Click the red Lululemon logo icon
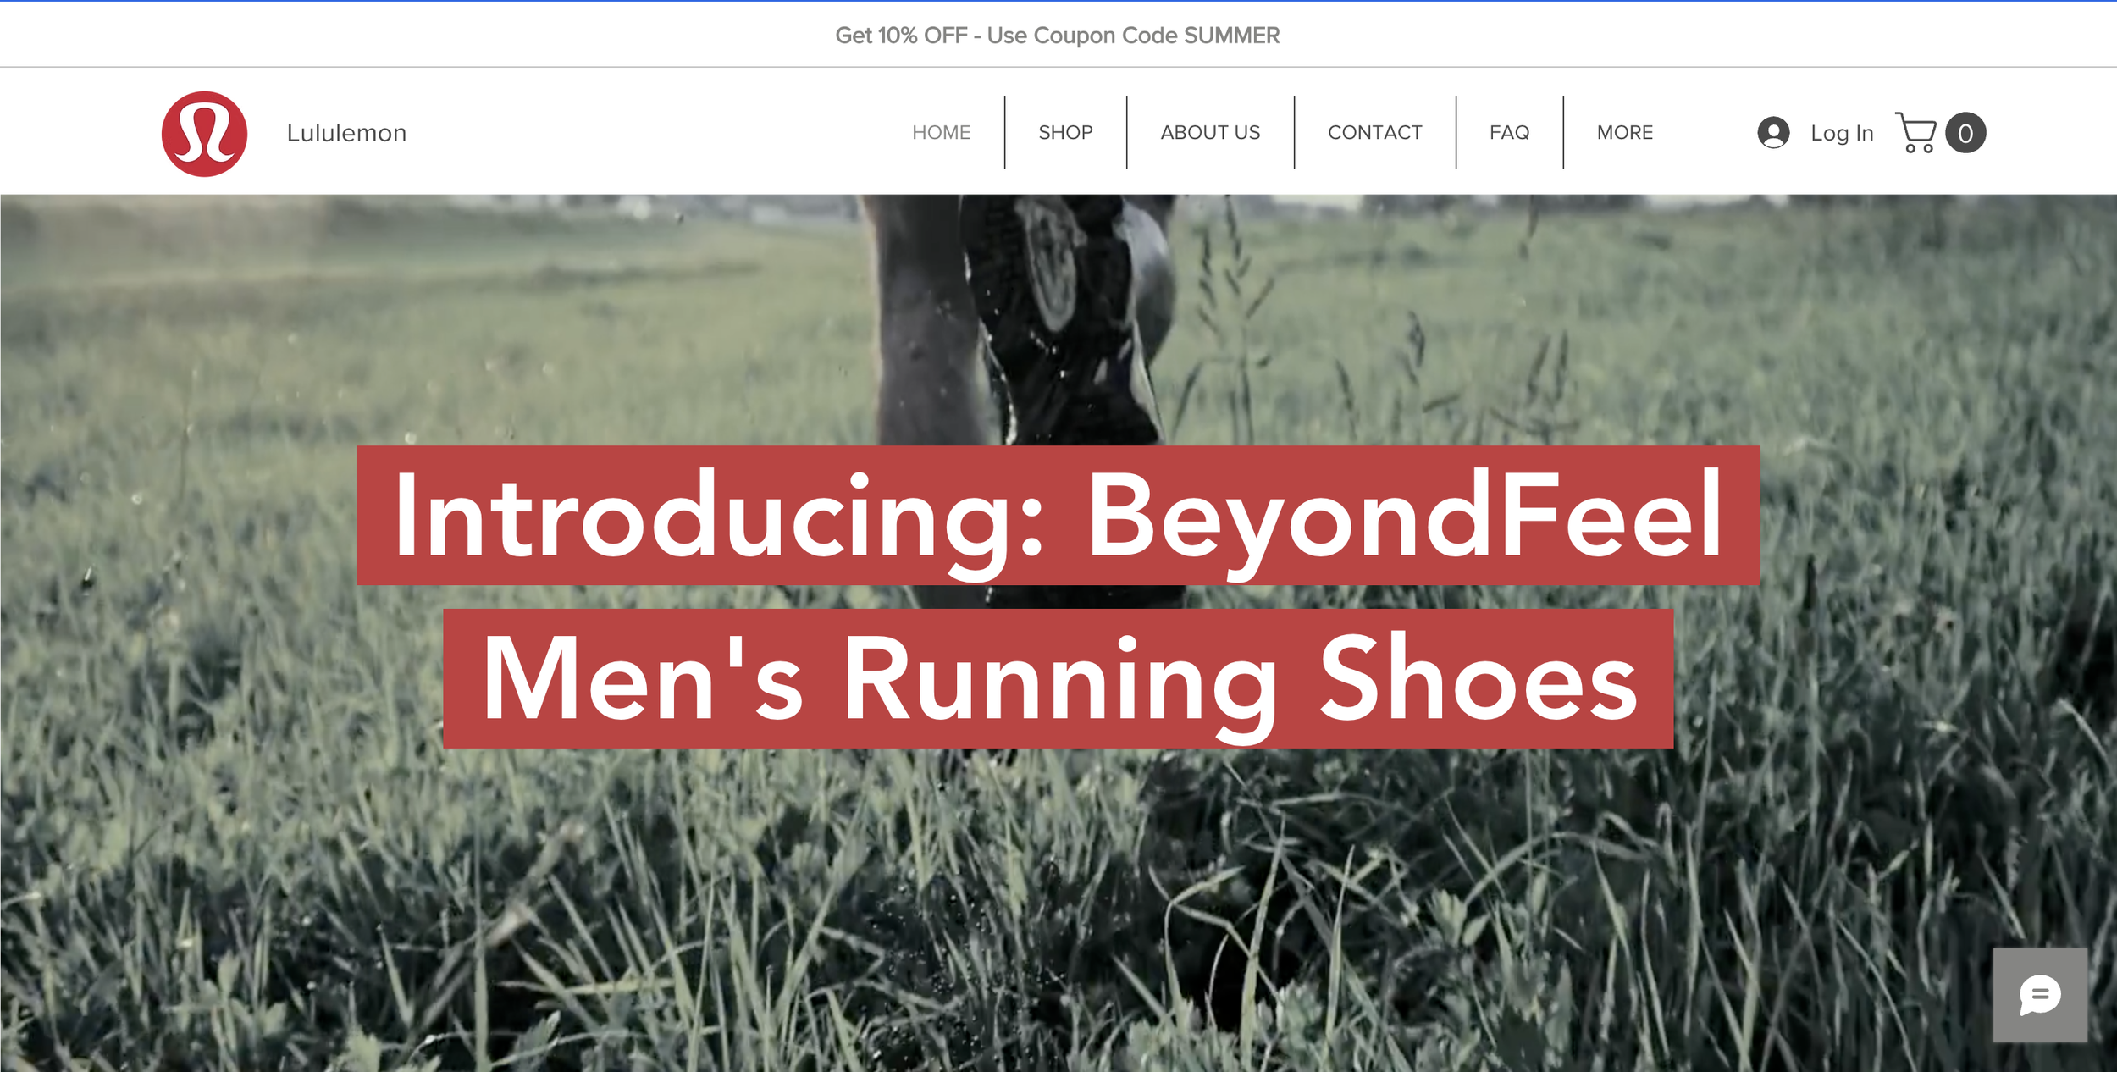 [204, 134]
